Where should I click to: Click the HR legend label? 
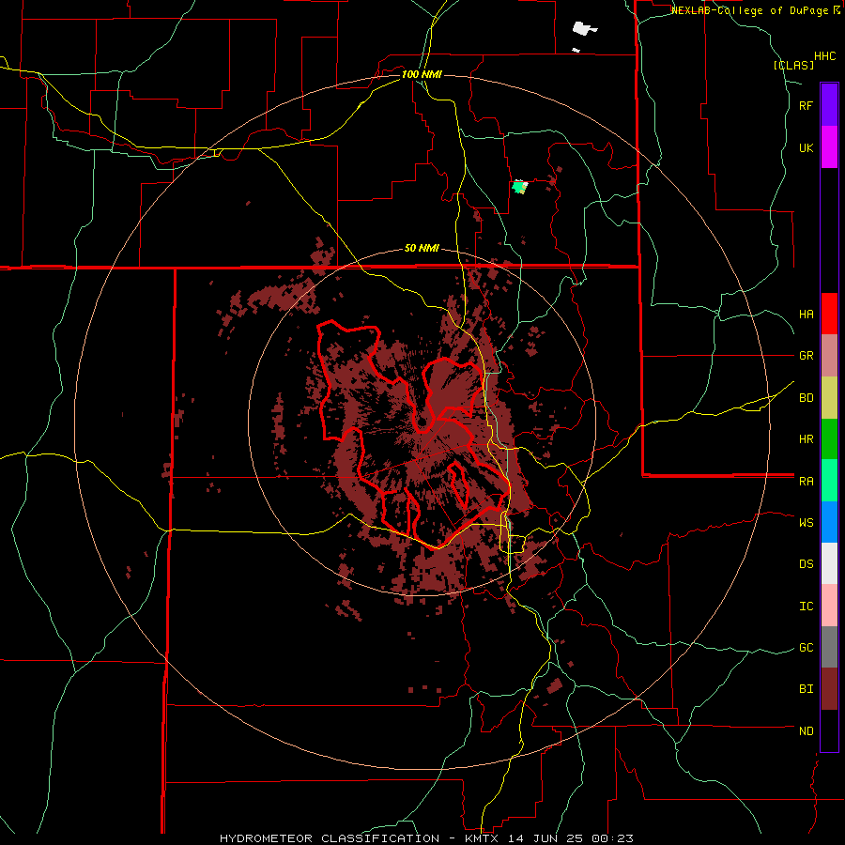(x=806, y=439)
